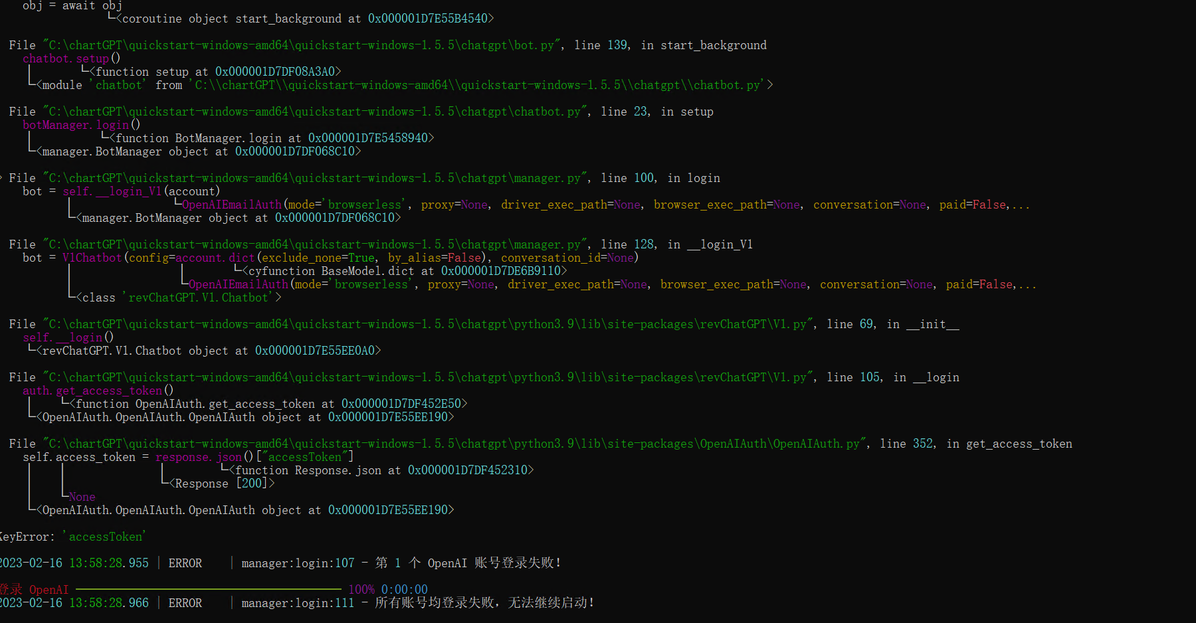Image resolution: width=1196 pixels, height=623 pixels.
Task: Select the 'V1Chatbot(config=account.dict' code text
Action: coord(159,258)
